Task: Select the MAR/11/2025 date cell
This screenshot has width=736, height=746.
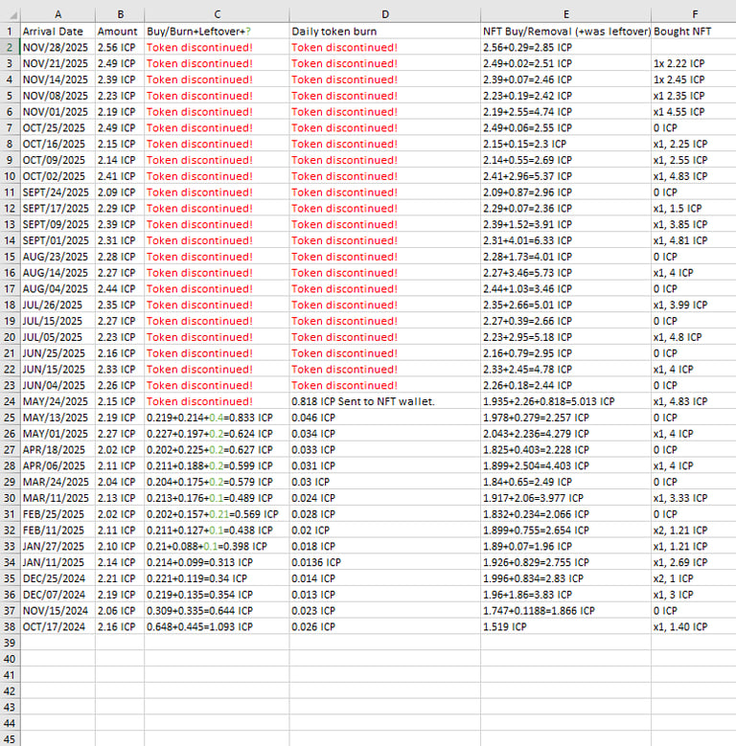Action: 57,498
